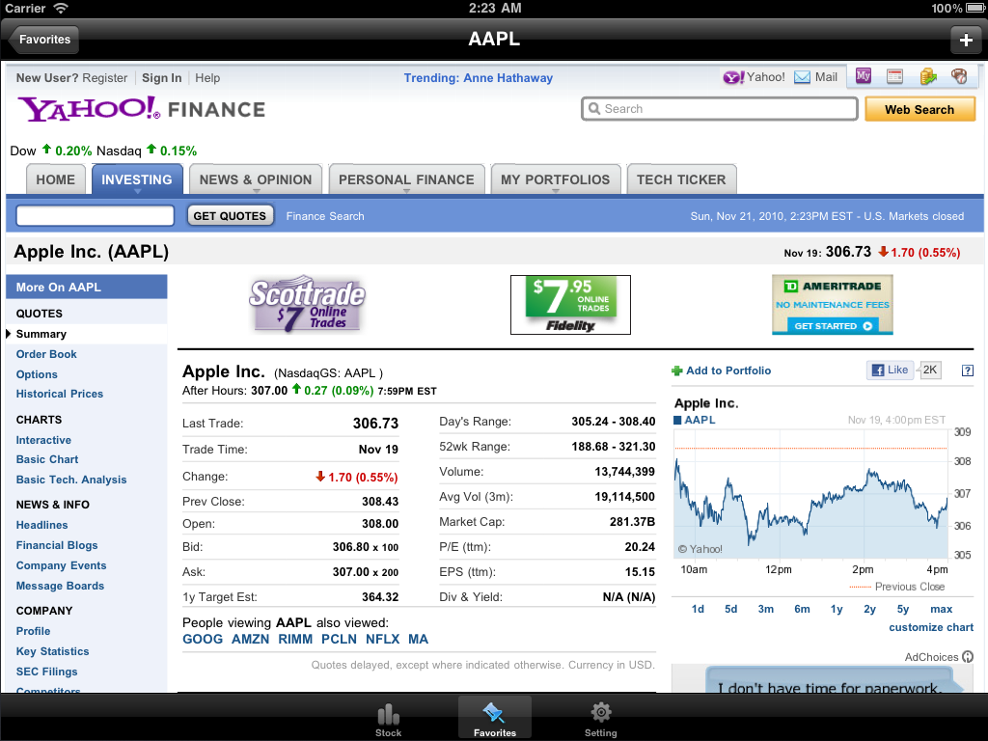Click customize chart link

(931, 627)
